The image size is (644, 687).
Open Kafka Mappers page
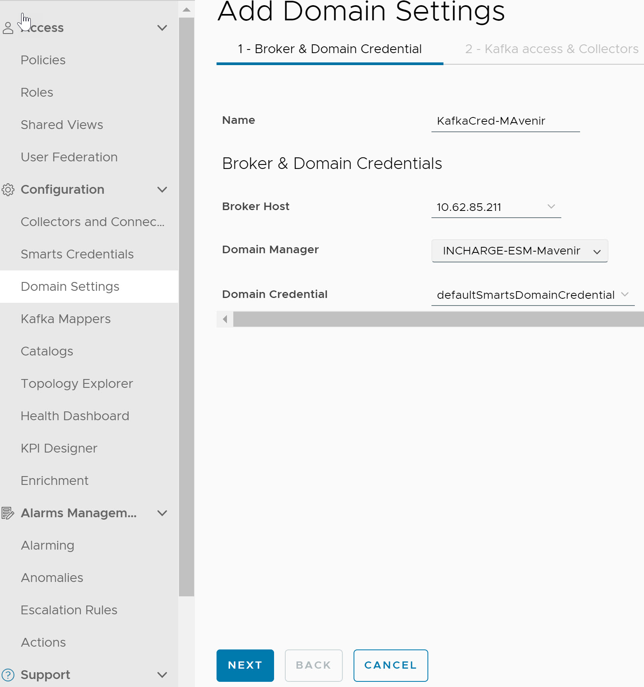pos(66,319)
